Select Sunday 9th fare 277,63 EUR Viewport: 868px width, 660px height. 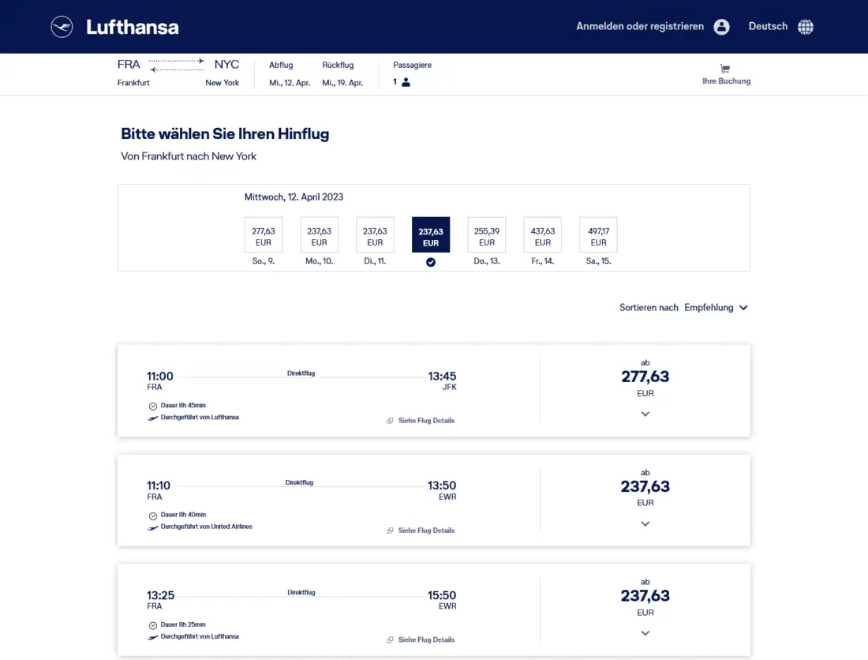point(264,235)
